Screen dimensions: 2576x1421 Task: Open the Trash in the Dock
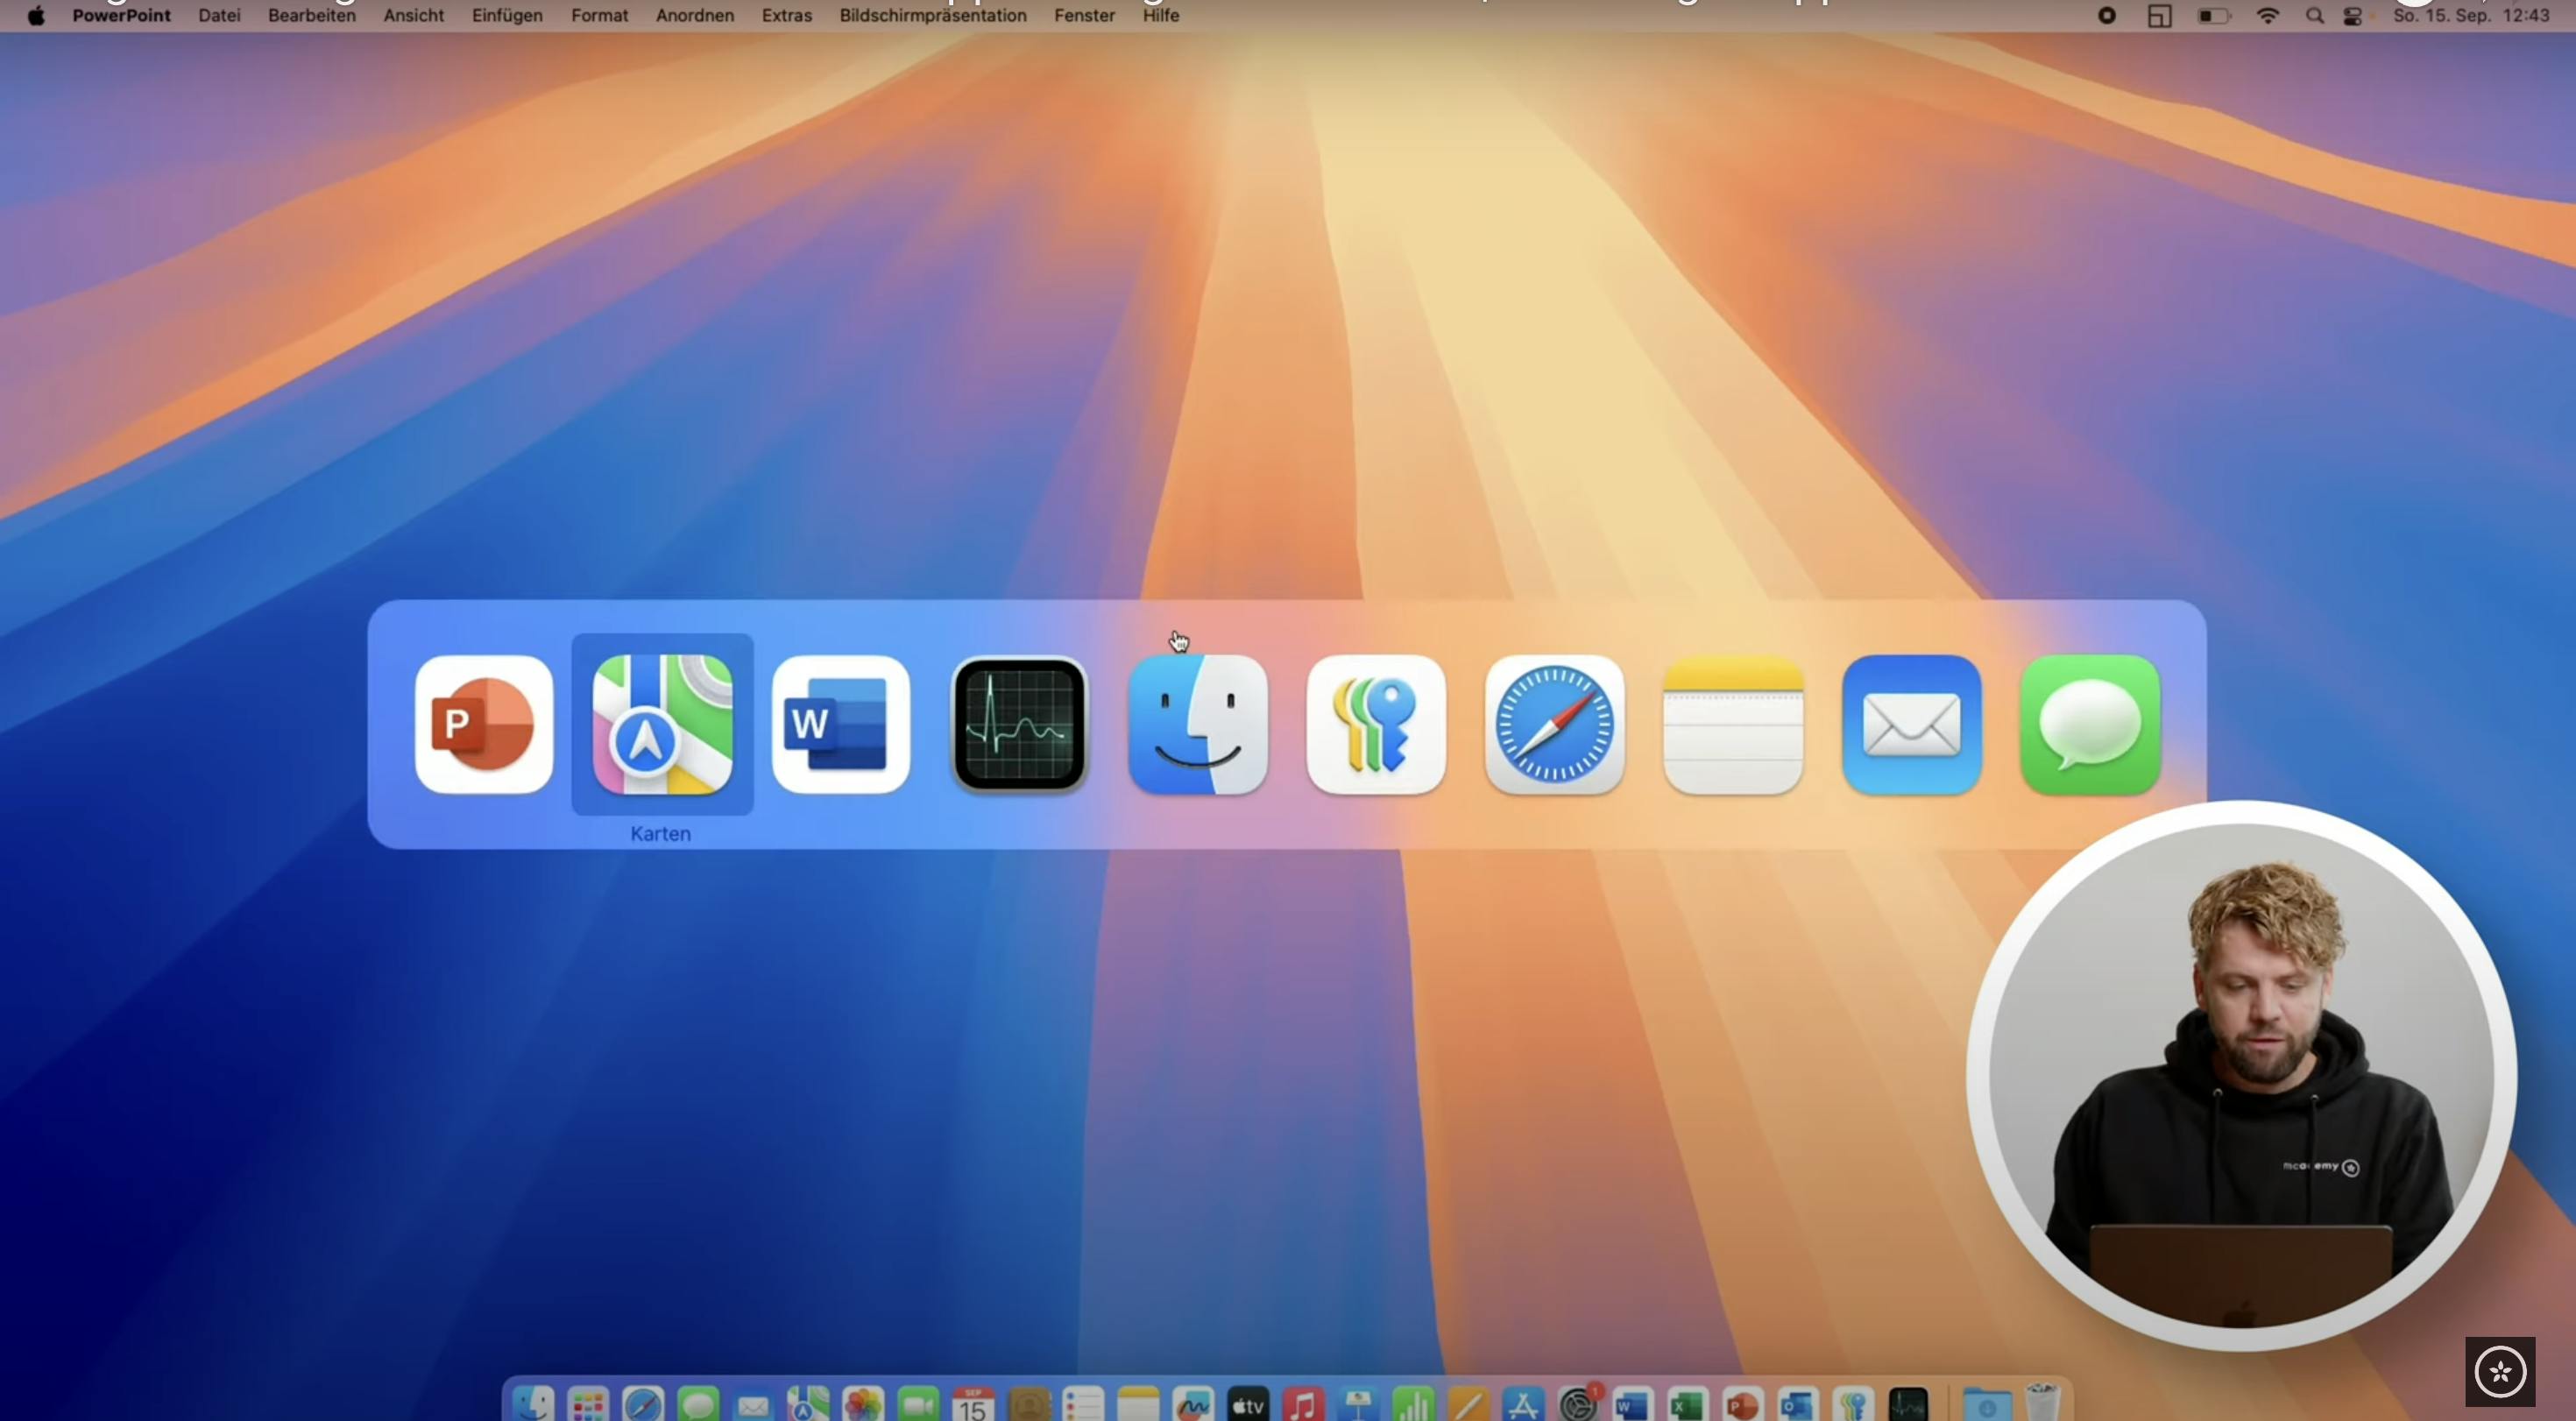point(2042,1403)
